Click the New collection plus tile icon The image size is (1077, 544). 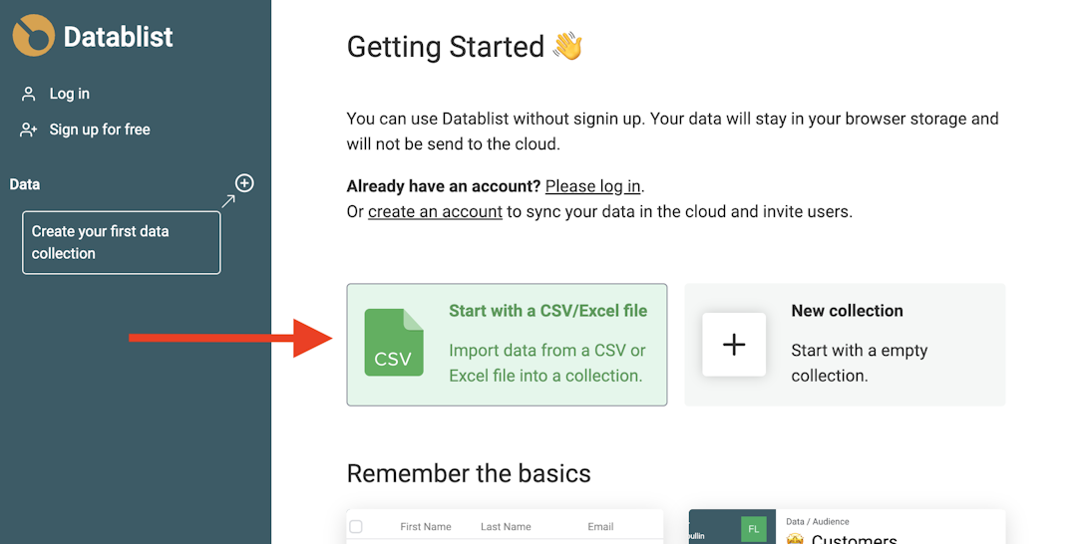(x=734, y=345)
